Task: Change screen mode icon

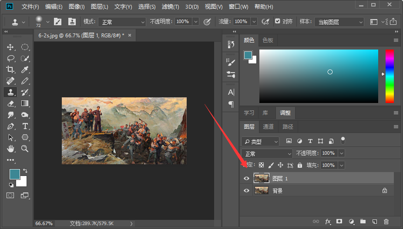Action: (x=25, y=196)
